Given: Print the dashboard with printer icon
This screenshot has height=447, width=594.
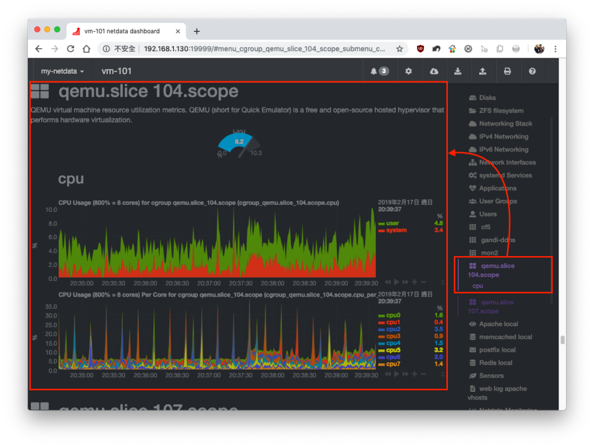Looking at the screenshot, I should [507, 71].
